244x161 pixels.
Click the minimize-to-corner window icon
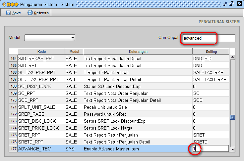click(225, 4)
